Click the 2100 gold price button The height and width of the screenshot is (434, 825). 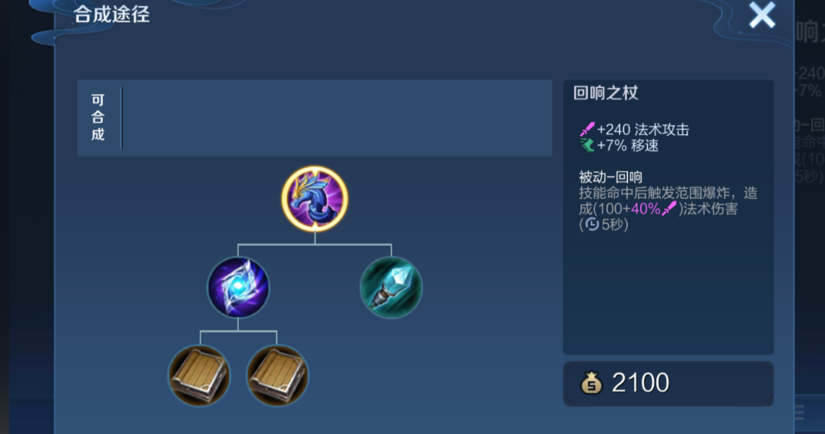668,384
